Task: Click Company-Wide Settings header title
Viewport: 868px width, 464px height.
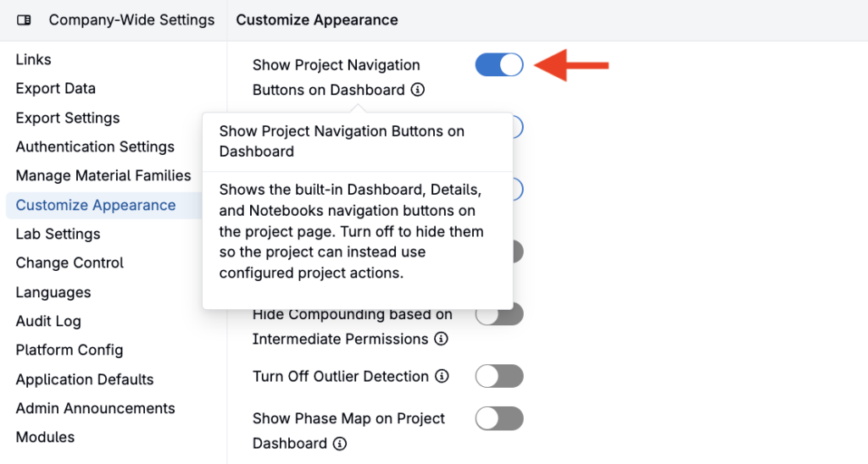Action: point(131,20)
